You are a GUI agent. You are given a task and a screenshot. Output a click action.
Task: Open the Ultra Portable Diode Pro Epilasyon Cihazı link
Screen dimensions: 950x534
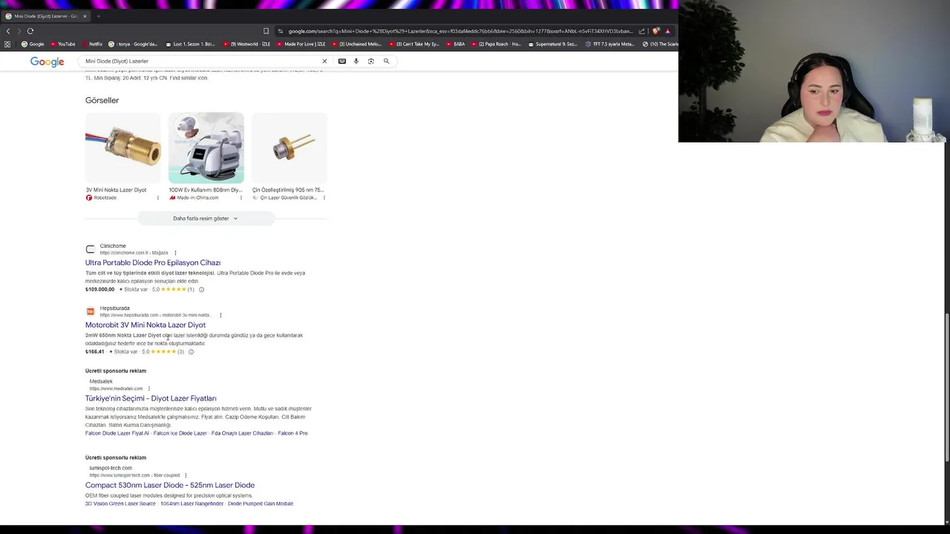pos(153,263)
